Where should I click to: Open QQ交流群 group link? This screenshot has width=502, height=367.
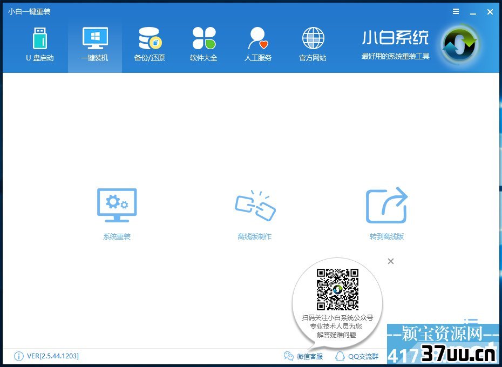coord(363,356)
